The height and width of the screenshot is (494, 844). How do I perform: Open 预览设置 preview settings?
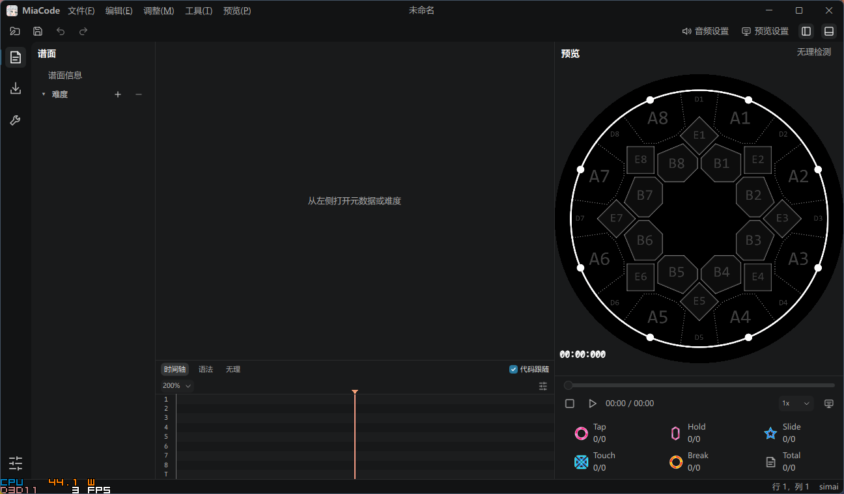(765, 31)
